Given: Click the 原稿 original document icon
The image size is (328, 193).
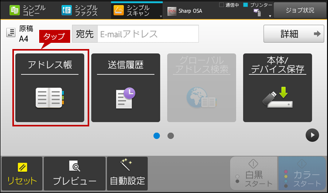Looking at the screenshot, I should (x=11, y=33).
